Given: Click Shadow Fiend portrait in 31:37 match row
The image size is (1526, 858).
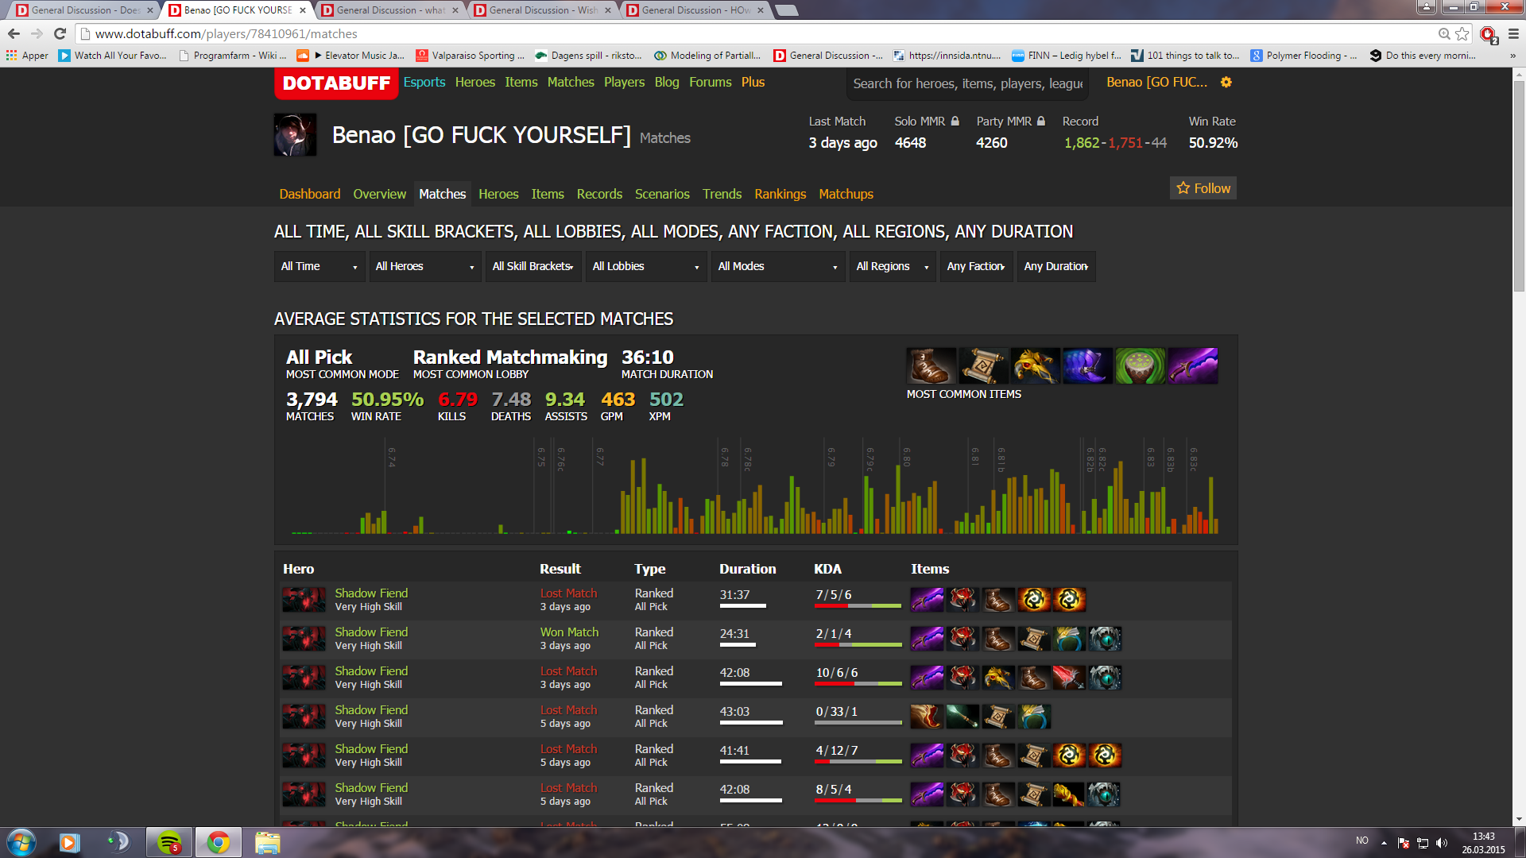Looking at the screenshot, I should [304, 600].
